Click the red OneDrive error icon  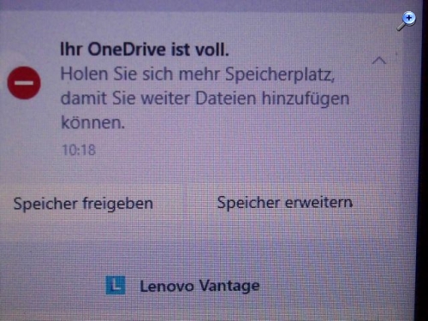[x=24, y=83]
